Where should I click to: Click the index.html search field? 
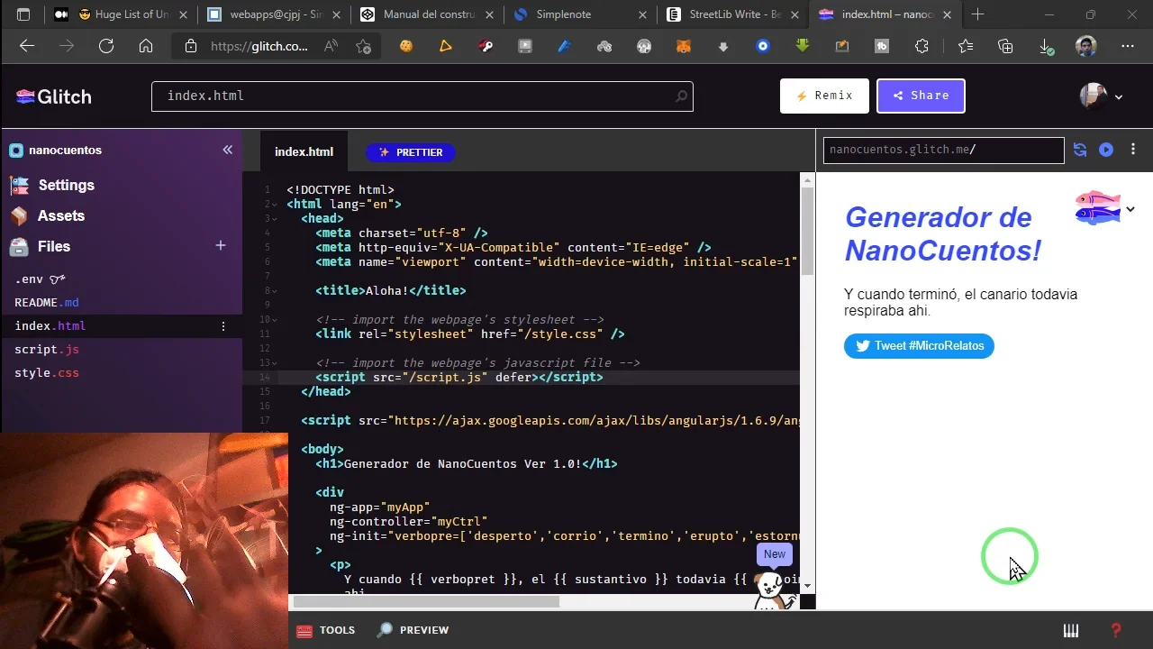point(422,96)
